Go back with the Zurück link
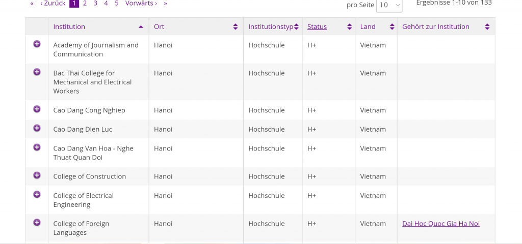Viewport: 522px width, 244px height. tap(53, 4)
